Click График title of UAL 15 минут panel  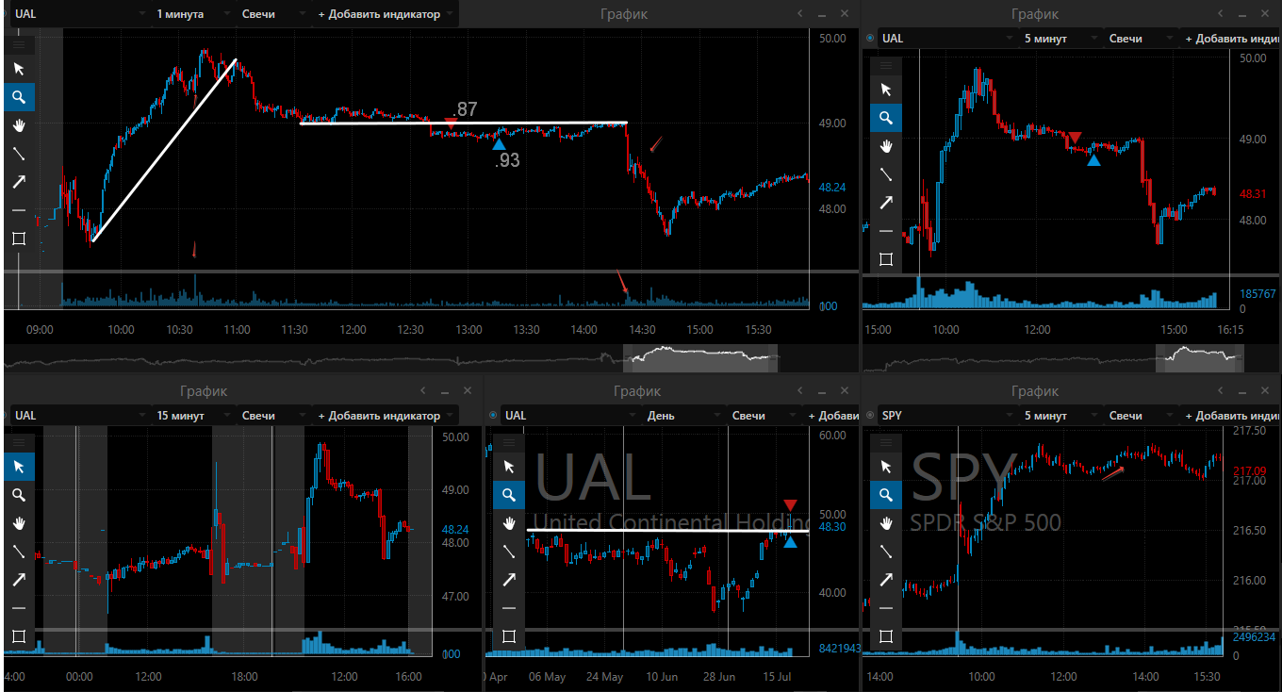[203, 390]
